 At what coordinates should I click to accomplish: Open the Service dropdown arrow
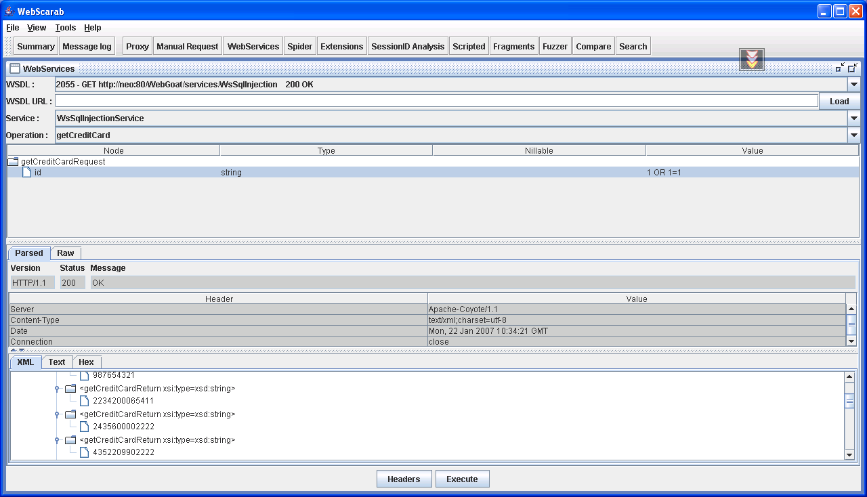click(x=853, y=118)
